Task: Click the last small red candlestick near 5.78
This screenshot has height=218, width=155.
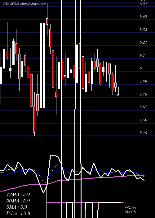Action: 118,95
